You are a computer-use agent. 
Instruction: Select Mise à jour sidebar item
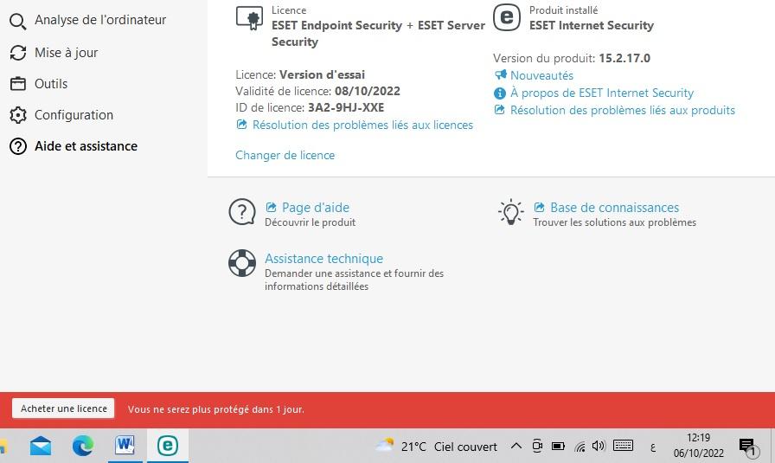54,53
